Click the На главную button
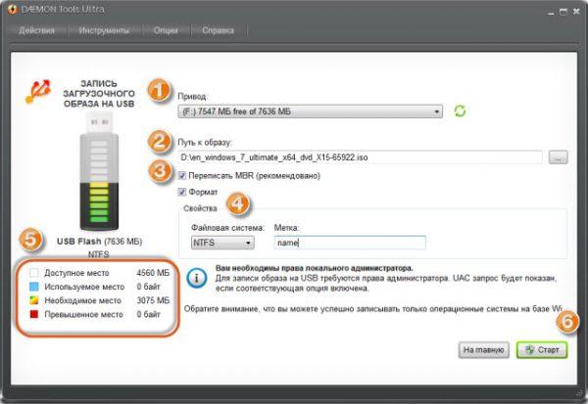 click(484, 350)
